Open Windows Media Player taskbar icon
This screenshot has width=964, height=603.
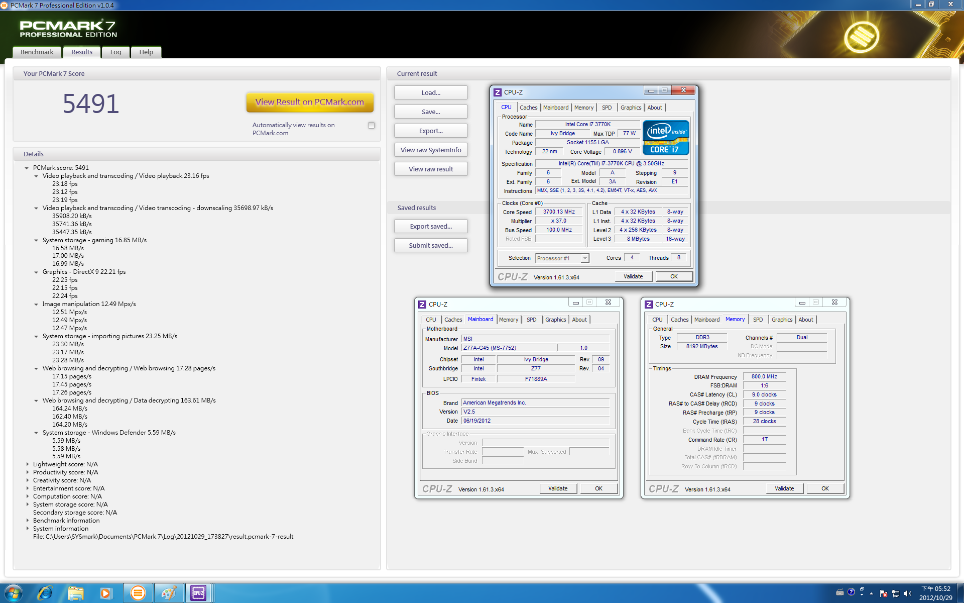point(106,593)
